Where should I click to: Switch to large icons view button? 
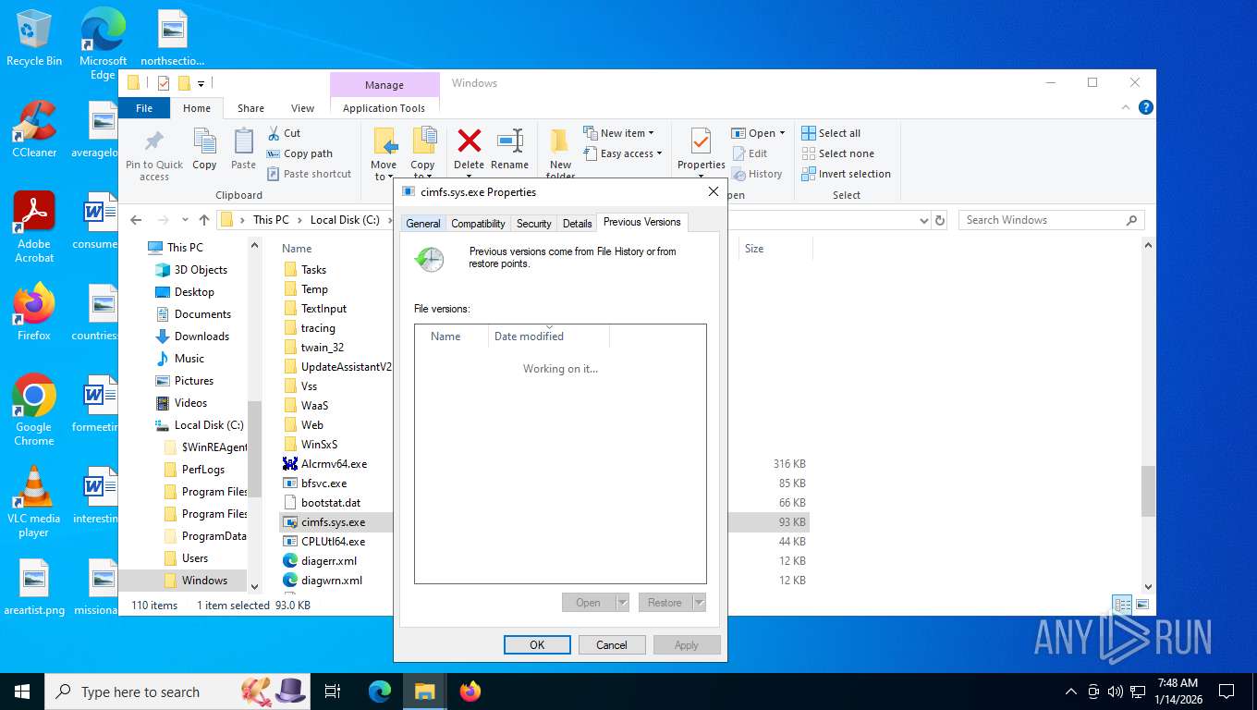(1142, 605)
